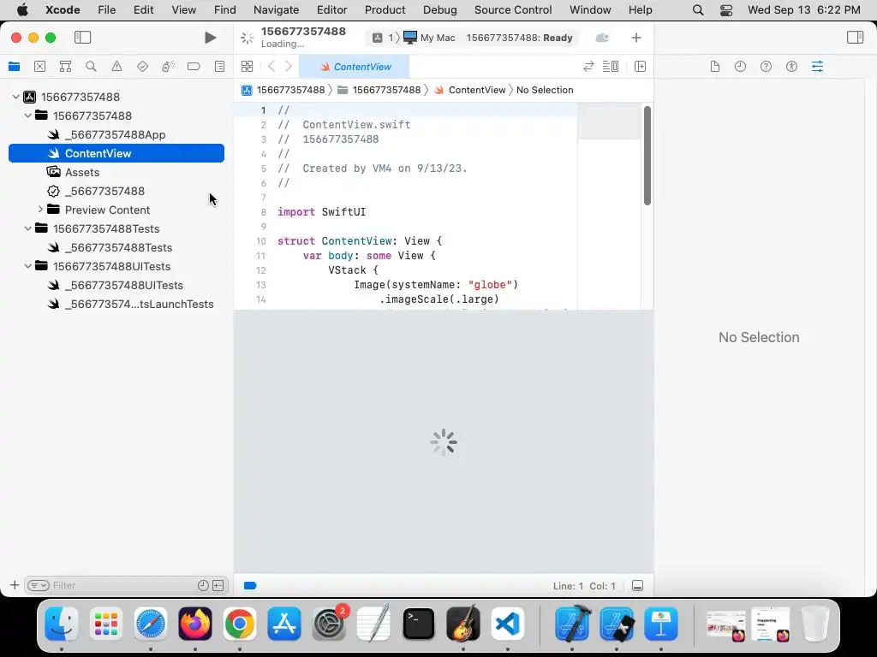Open the Report navigator
The width and height of the screenshot is (877, 657).
[220, 67]
